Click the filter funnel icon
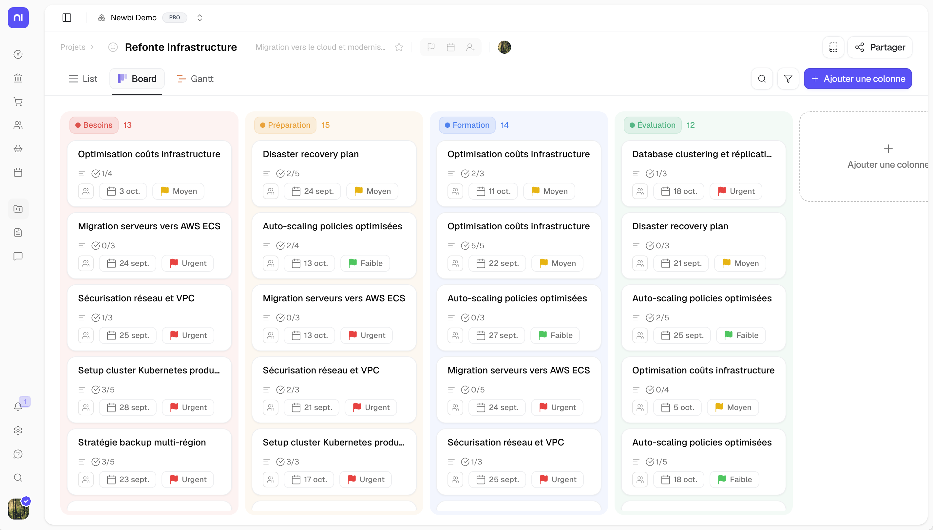This screenshot has width=933, height=530. point(788,79)
